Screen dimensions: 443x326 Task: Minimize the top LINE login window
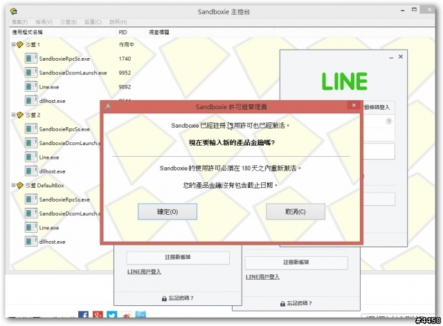[391, 57]
